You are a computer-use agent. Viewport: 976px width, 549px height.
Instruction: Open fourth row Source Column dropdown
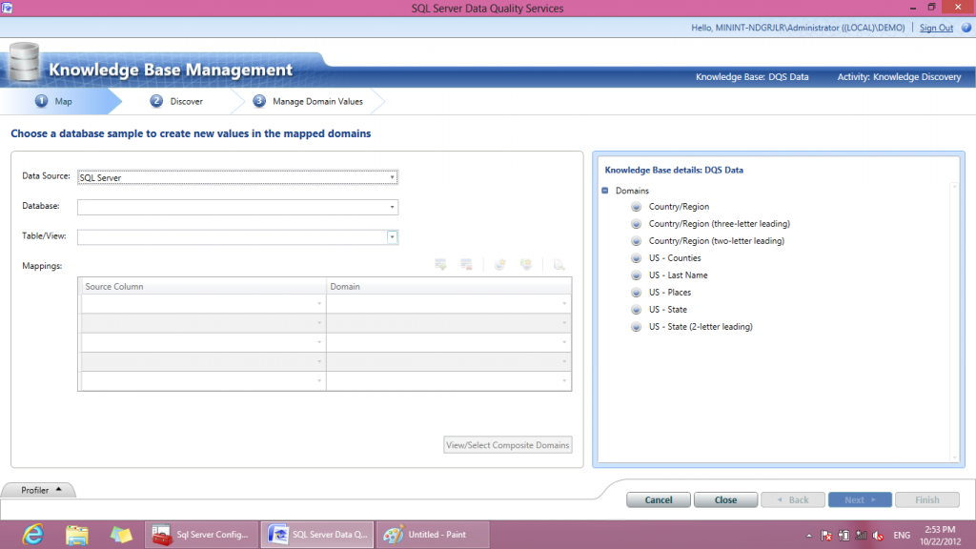pyautogui.click(x=319, y=361)
